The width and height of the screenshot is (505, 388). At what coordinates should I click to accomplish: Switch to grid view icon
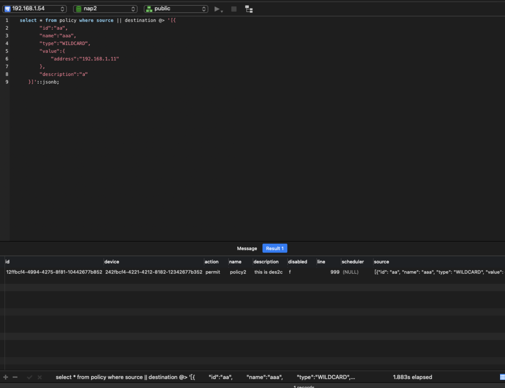coord(502,377)
